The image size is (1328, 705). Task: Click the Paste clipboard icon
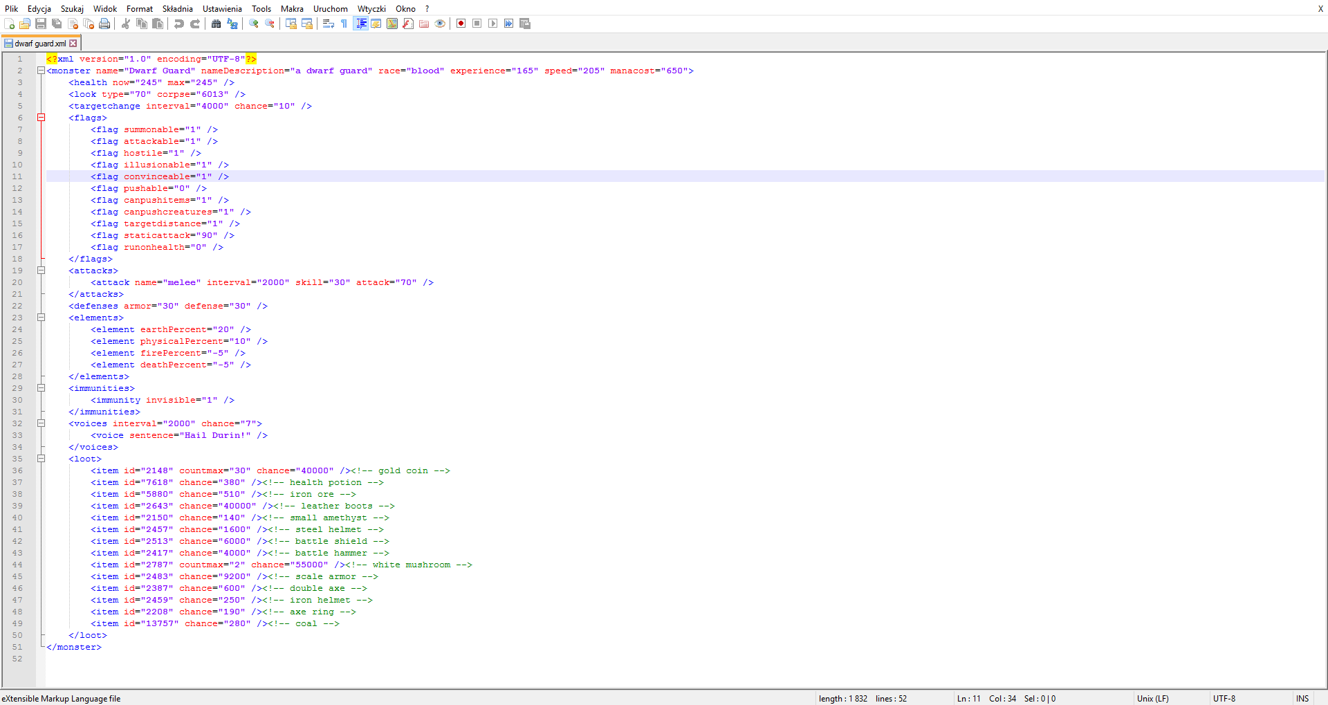158,24
